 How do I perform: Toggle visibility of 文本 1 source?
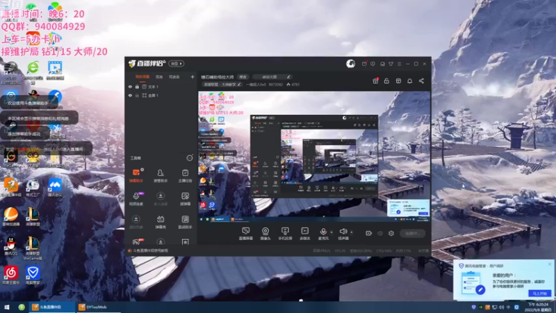pyautogui.click(x=130, y=86)
